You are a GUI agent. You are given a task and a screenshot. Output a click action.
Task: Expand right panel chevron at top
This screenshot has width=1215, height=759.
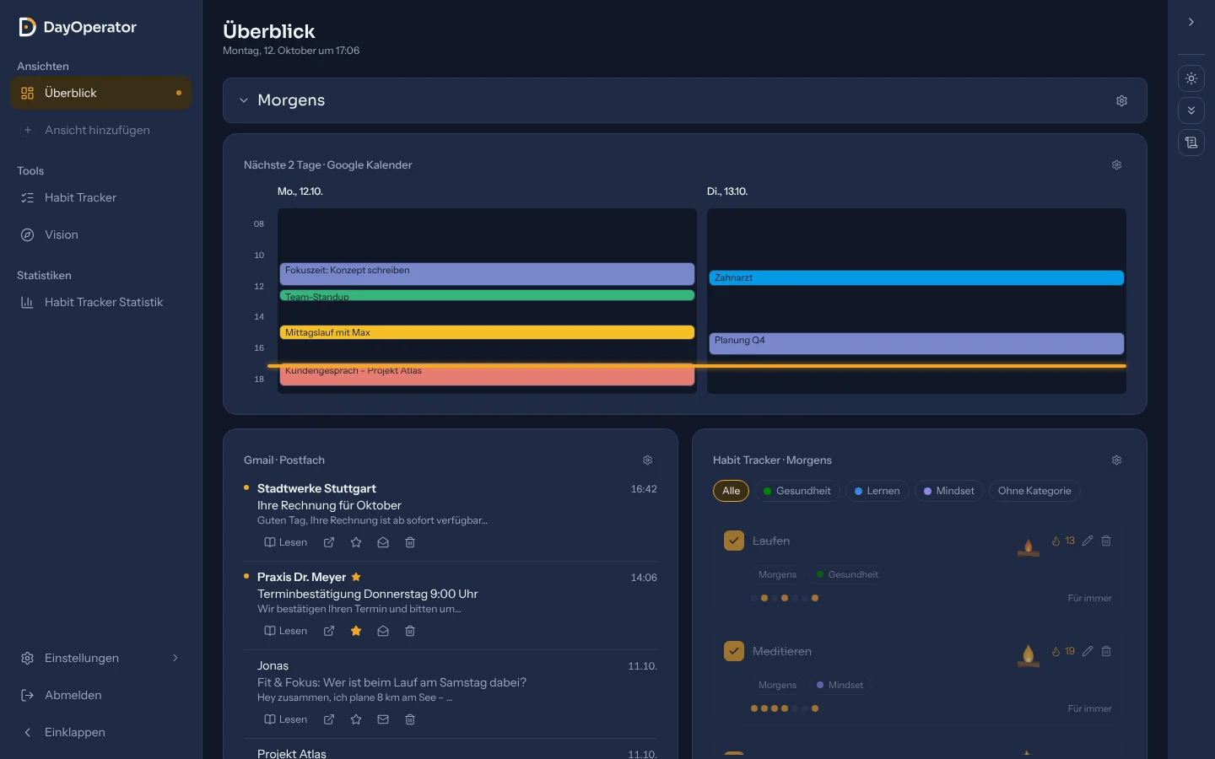1191,22
